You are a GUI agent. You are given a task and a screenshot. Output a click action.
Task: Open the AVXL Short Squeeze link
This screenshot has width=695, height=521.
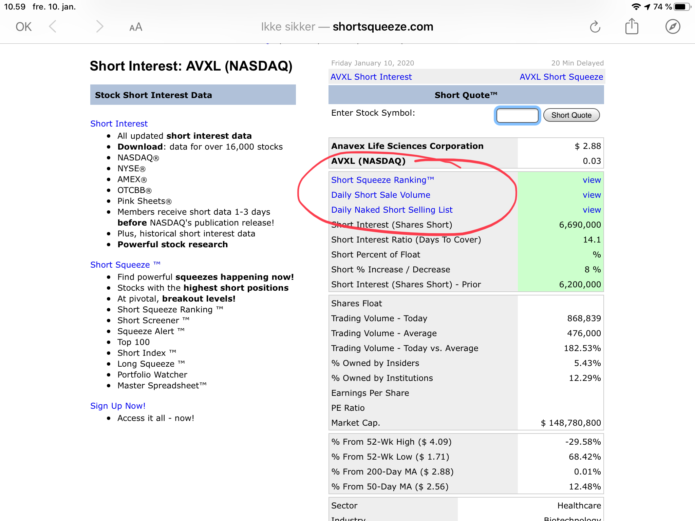pyautogui.click(x=561, y=77)
